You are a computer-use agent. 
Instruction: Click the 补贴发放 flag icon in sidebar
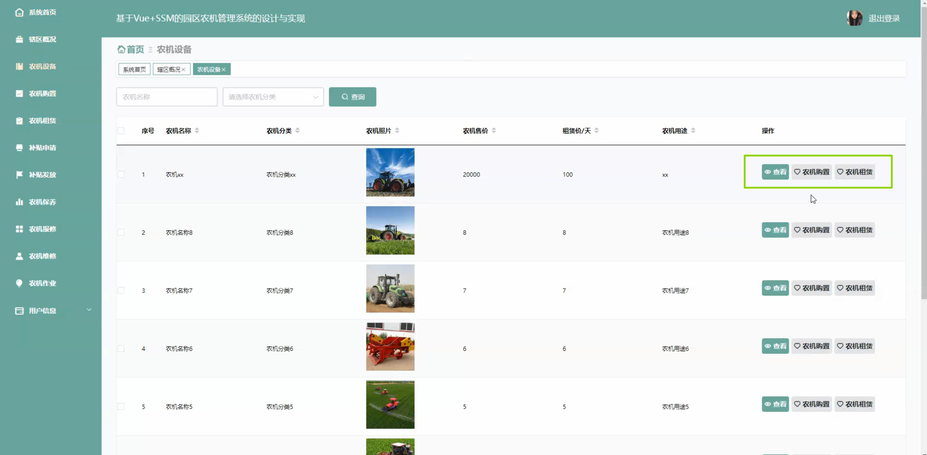(x=19, y=175)
